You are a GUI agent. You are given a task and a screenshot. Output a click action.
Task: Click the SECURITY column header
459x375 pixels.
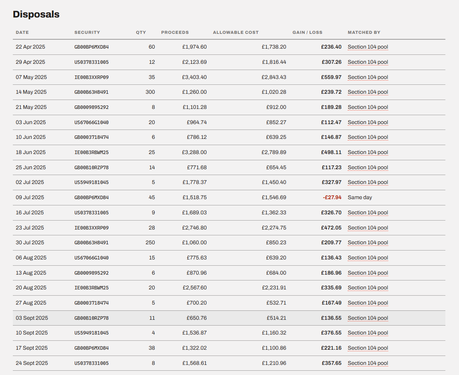[87, 33]
